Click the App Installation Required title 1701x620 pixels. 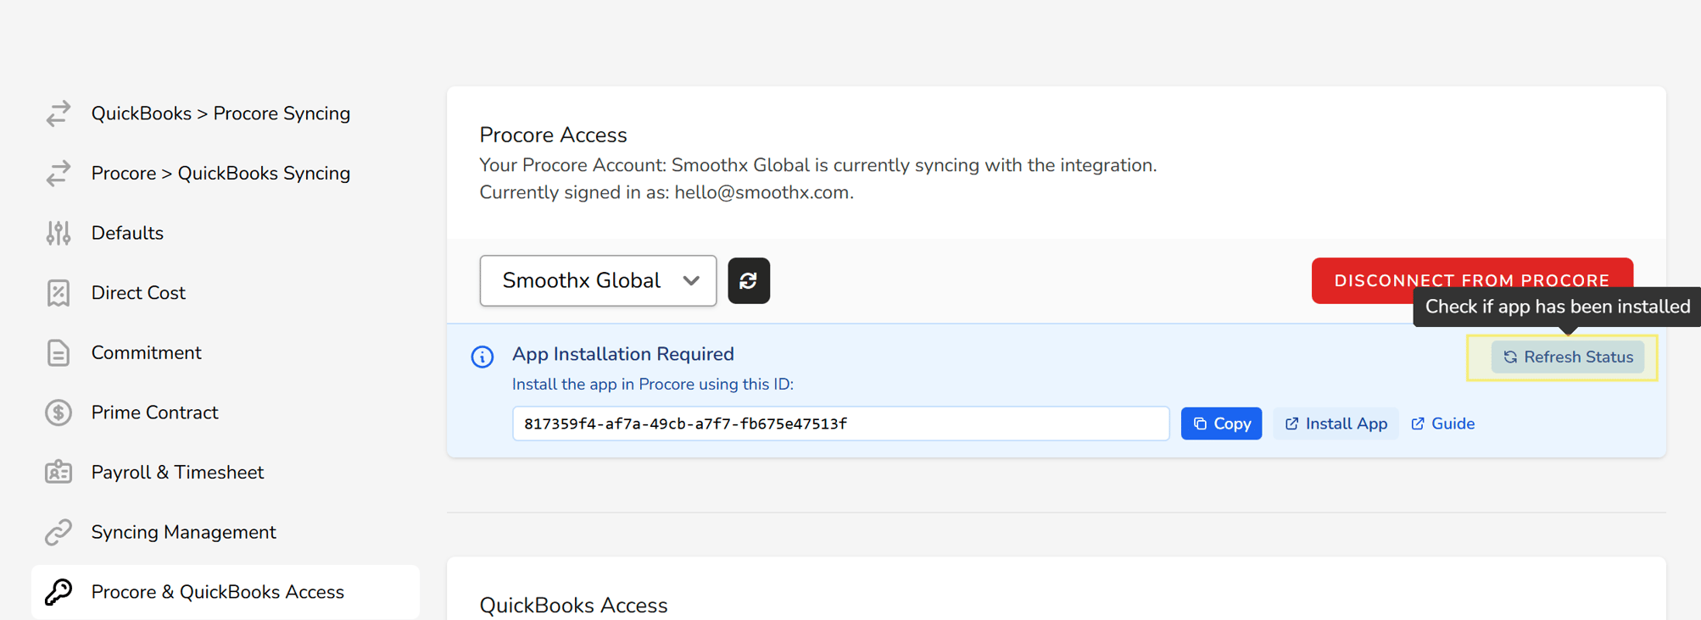[623, 354]
